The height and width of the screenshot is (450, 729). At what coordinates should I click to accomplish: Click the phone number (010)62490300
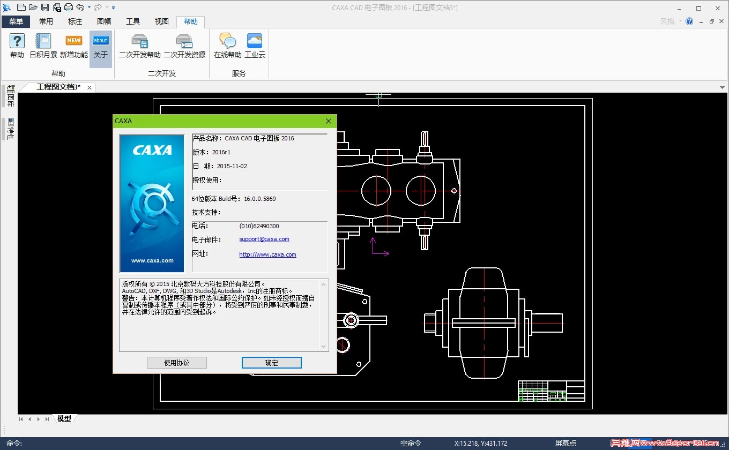259,226
